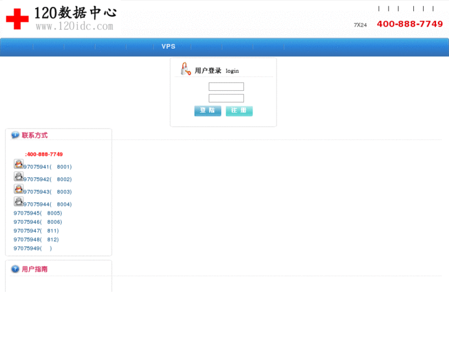
Task: Click the 7X24 header label
Action: pyautogui.click(x=360, y=25)
